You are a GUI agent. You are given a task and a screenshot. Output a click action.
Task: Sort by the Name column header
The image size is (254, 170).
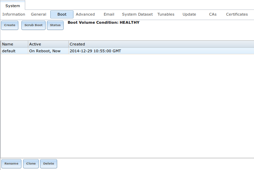[x=14, y=44]
